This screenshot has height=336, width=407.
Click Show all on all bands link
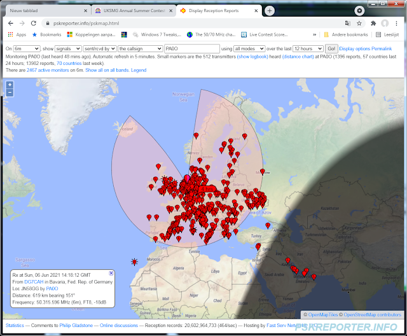click(107, 70)
